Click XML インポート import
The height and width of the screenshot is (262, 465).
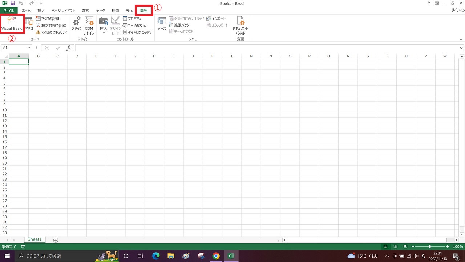click(216, 18)
